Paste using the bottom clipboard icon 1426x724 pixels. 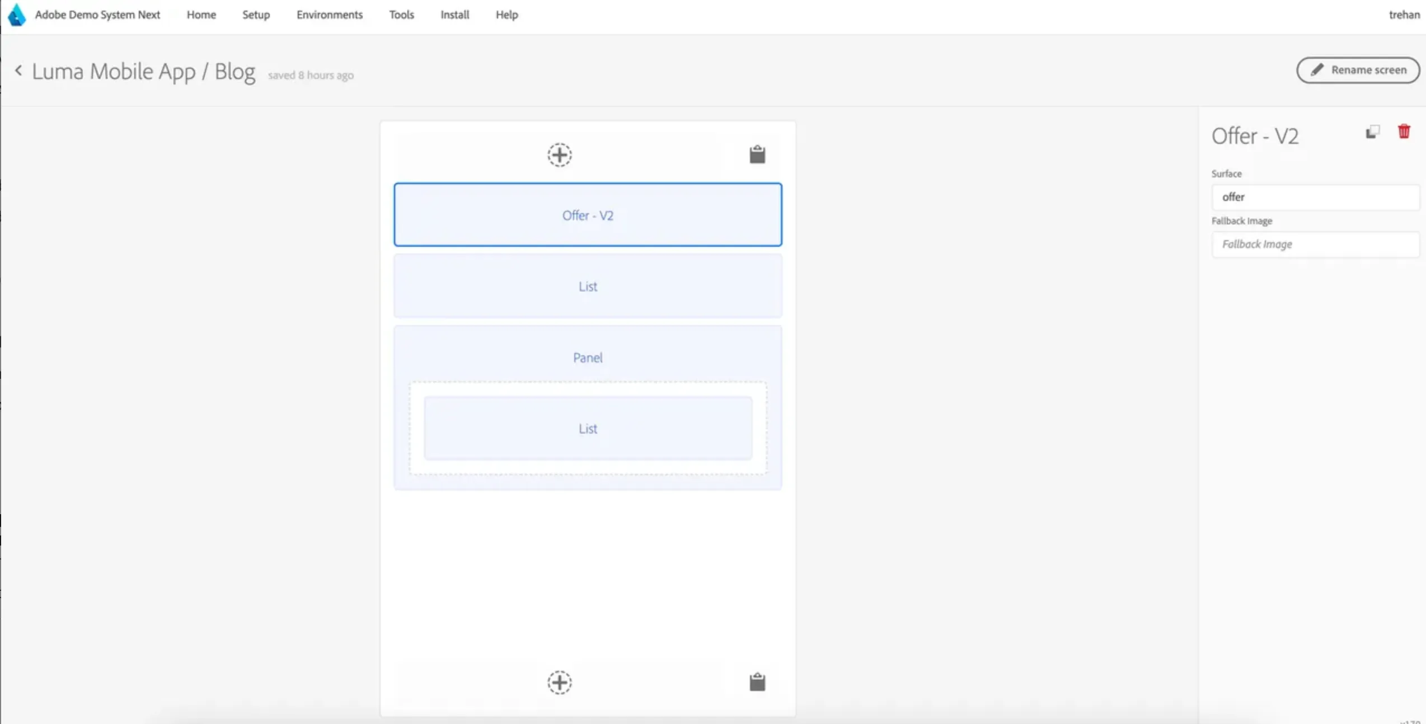[x=757, y=682]
